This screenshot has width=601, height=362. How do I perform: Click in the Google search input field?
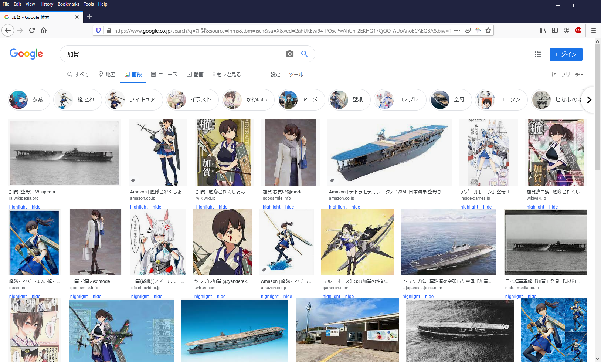(x=174, y=54)
